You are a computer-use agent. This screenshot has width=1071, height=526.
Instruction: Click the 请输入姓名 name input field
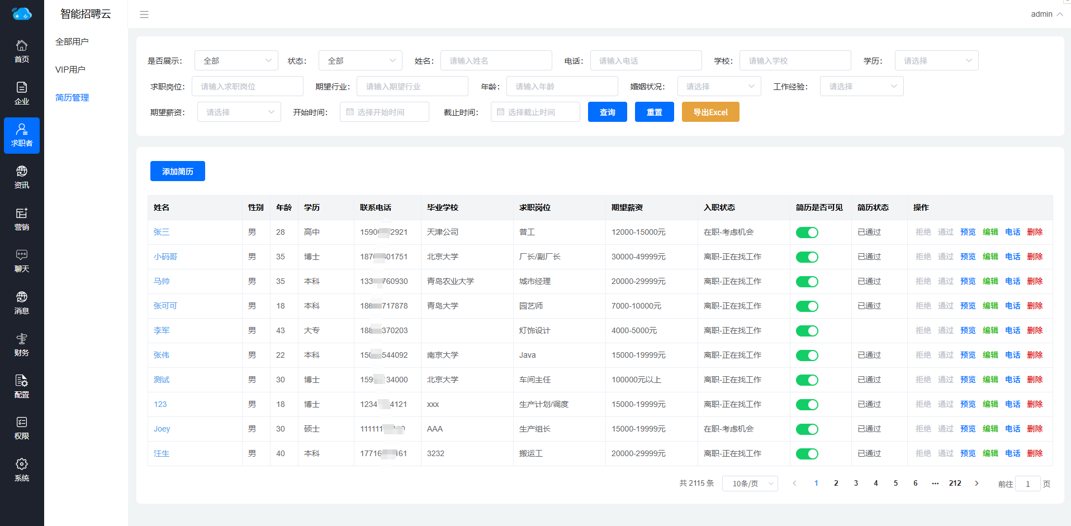(x=496, y=60)
